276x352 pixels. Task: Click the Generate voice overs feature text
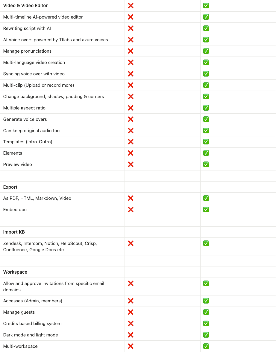[25, 119]
